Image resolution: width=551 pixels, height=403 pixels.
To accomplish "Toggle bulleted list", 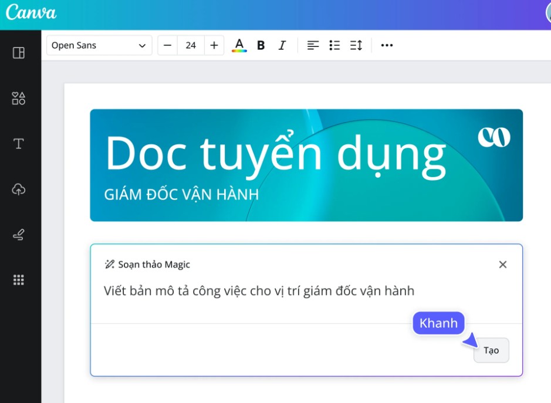I will click(334, 45).
